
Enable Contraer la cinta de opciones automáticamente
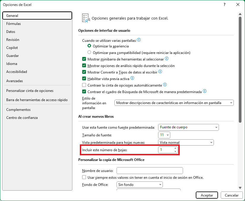[x=84, y=85]
